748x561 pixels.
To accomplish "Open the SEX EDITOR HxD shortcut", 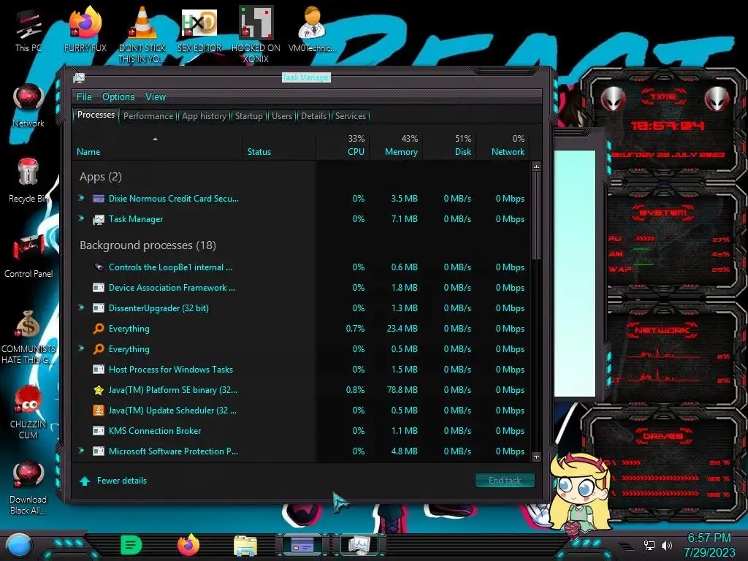I will tap(199, 29).
